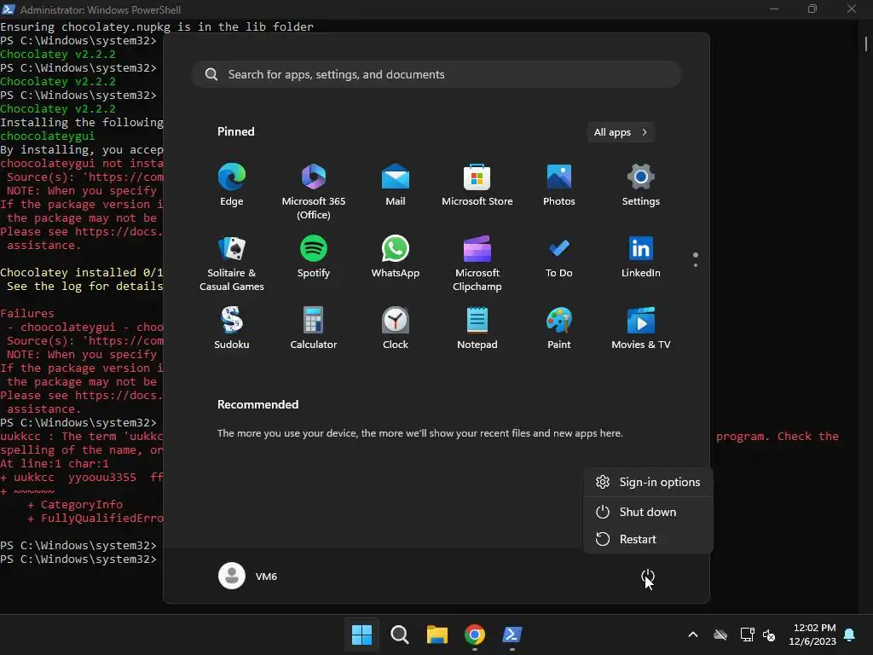Click 'choocolateygui' green text in PowerShell
Screen dimensions: 873x655
[48, 136]
